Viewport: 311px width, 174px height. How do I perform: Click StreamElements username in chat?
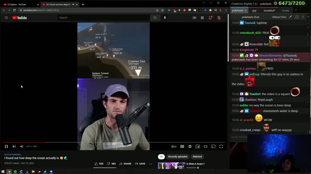271,56
